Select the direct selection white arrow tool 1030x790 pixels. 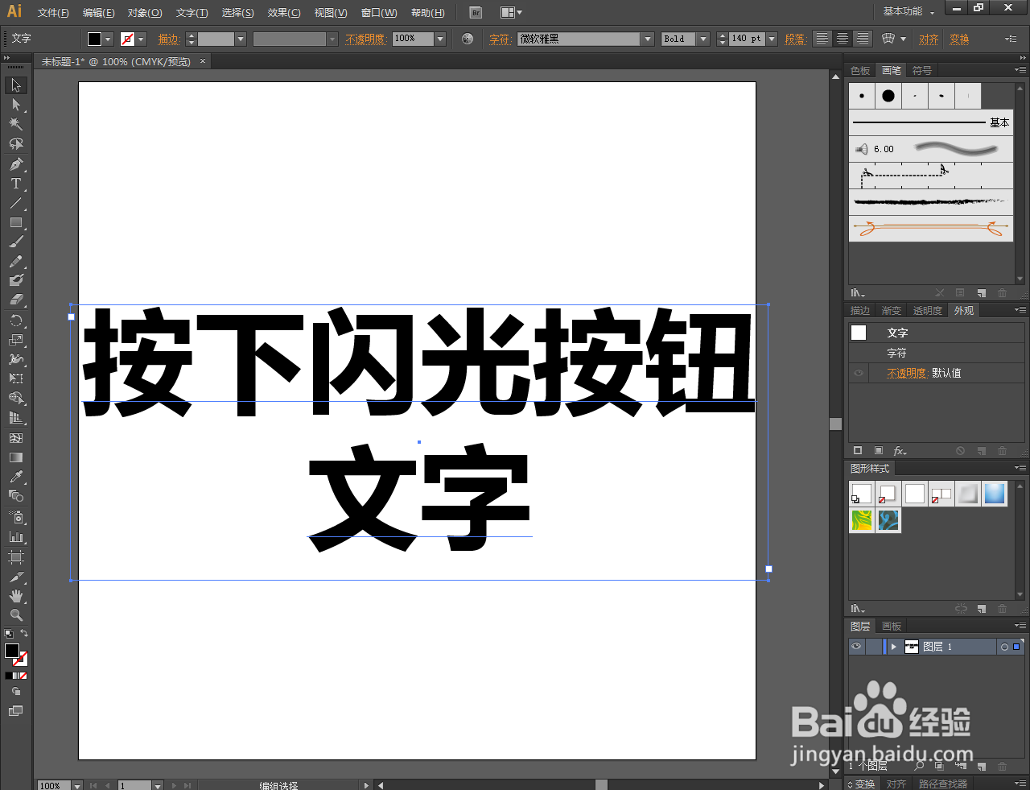coord(15,104)
